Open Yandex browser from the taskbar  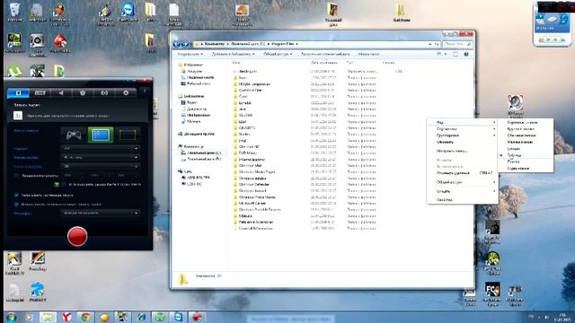(x=66, y=317)
